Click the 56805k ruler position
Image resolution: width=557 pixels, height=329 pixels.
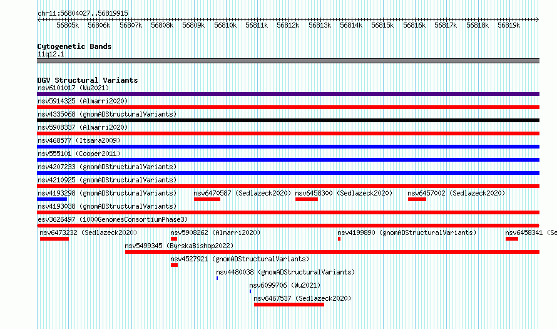(x=68, y=25)
